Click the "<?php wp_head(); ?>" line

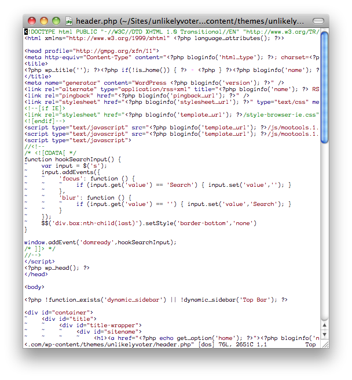click(x=57, y=268)
